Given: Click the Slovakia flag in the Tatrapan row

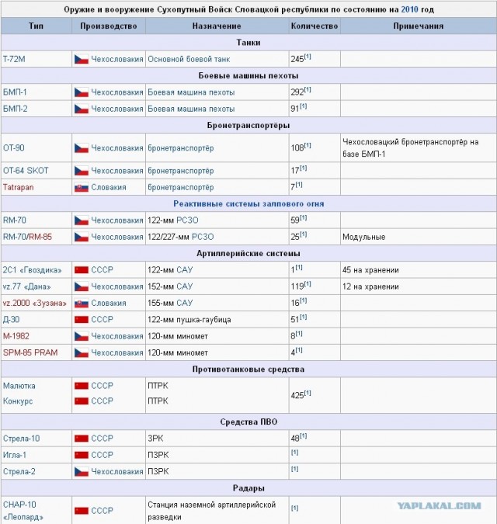Looking at the screenshot, I should click(82, 188).
